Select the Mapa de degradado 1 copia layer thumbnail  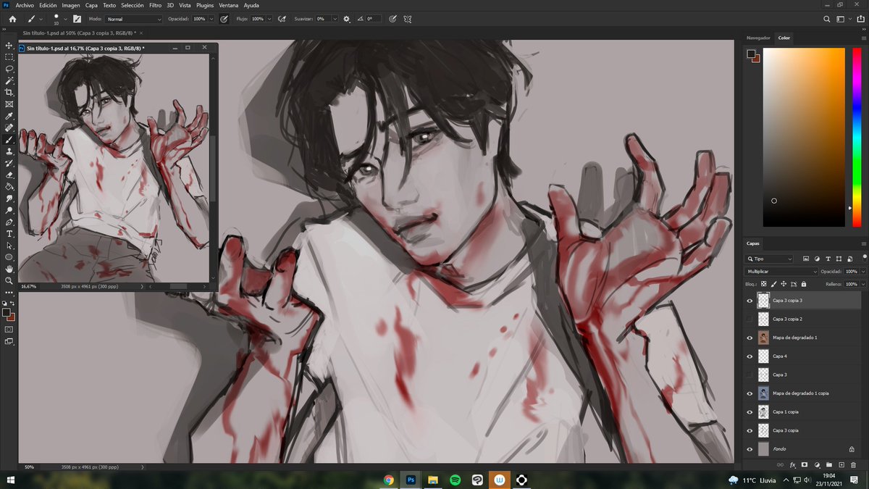(x=763, y=393)
